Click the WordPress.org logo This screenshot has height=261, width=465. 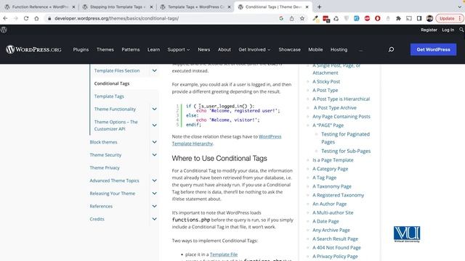[33, 49]
